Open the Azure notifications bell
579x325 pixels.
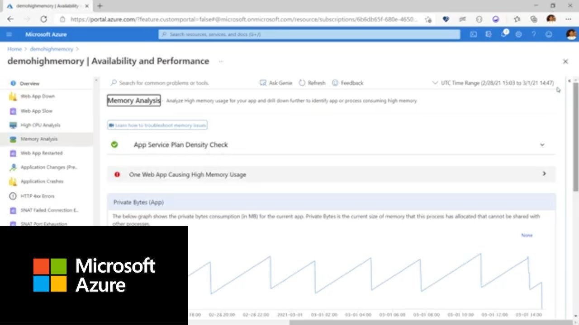tap(504, 34)
